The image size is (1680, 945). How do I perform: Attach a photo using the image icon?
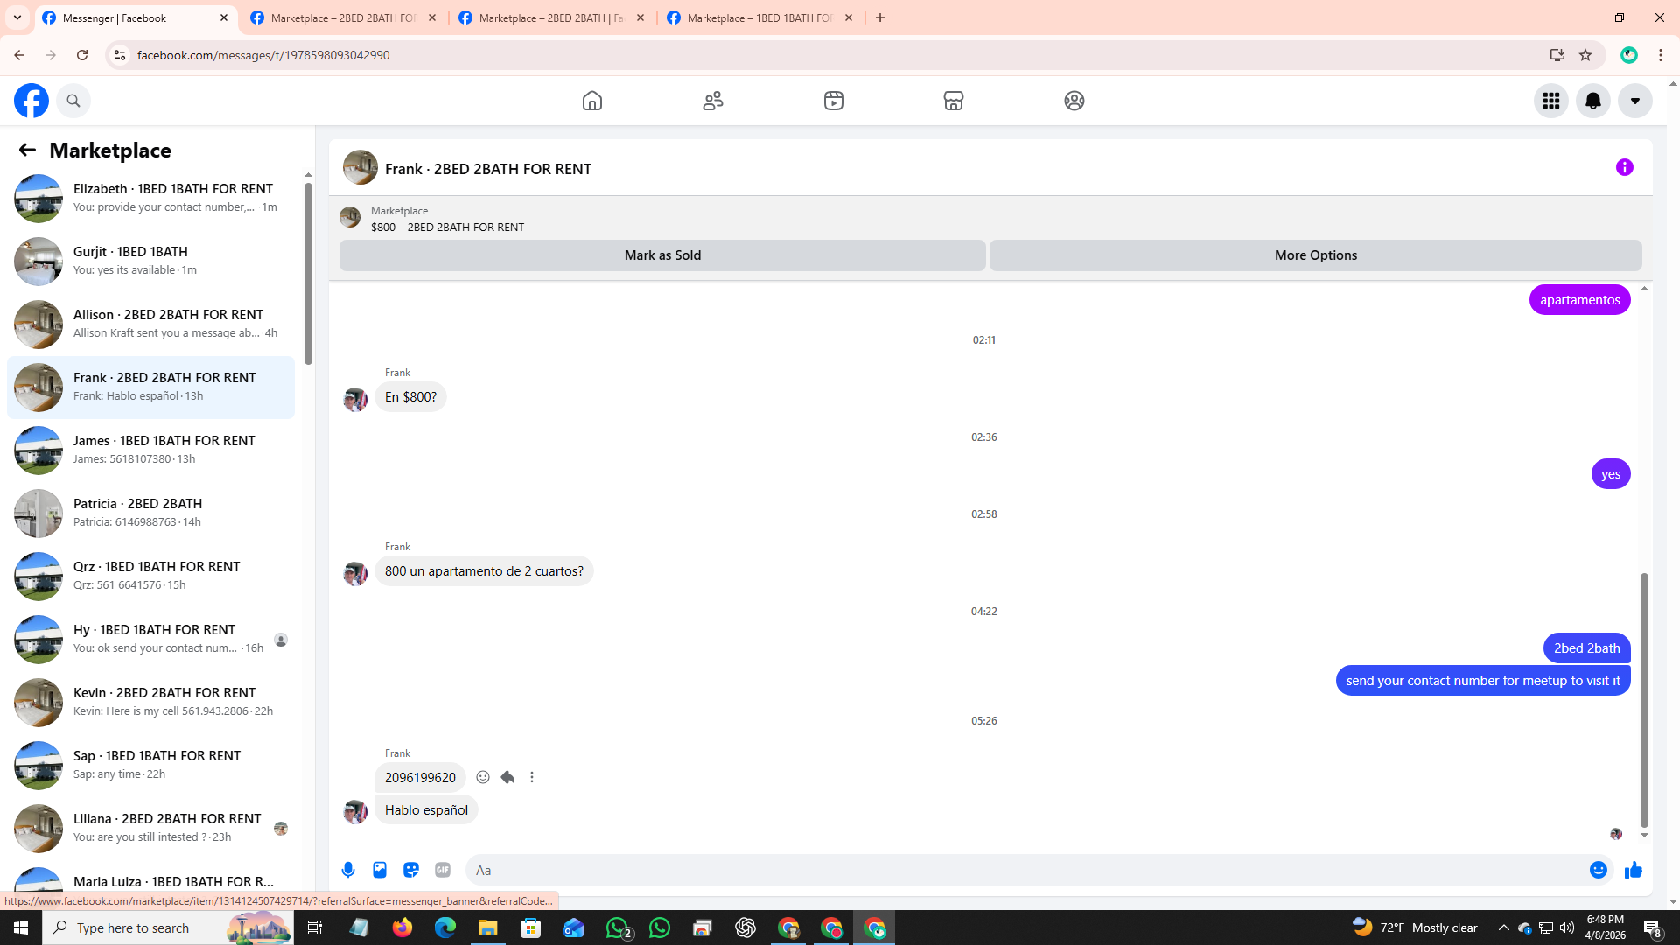tap(380, 870)
